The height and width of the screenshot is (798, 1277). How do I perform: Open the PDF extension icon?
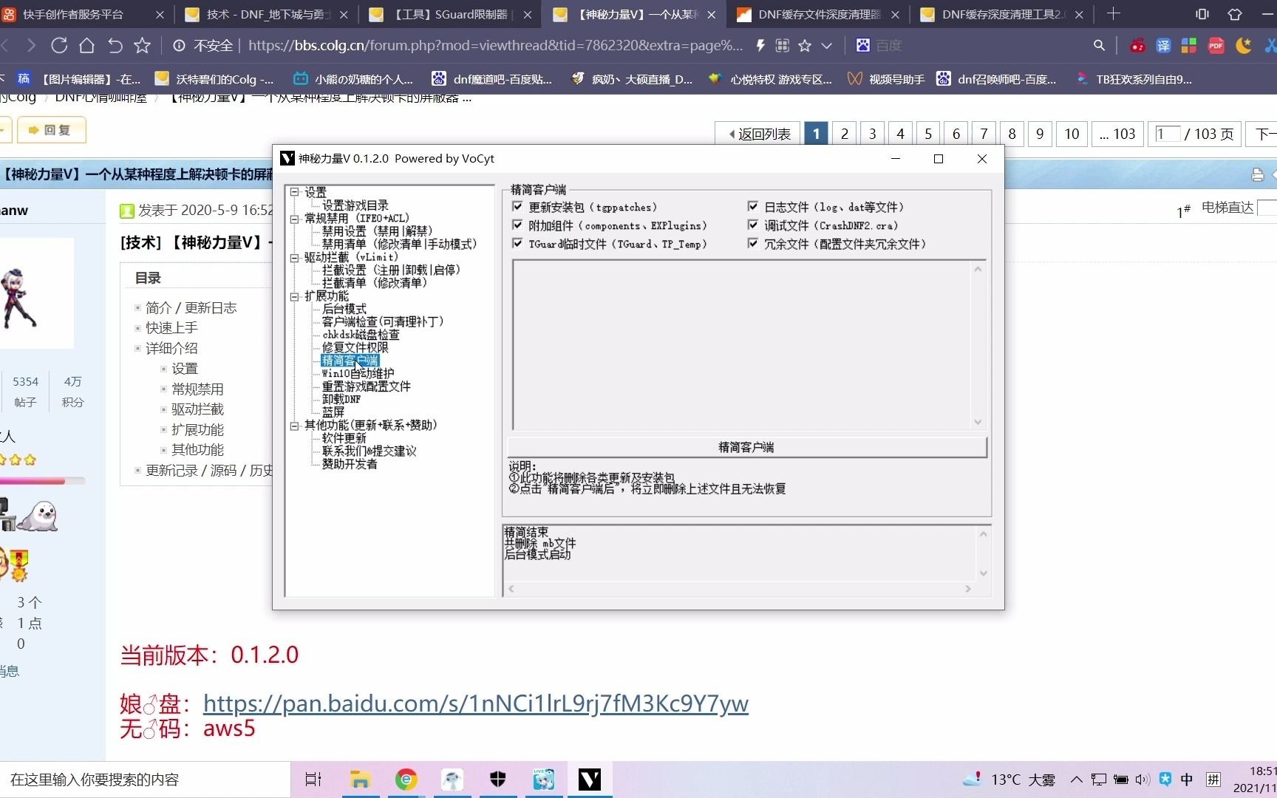(x=1216, y=46)
